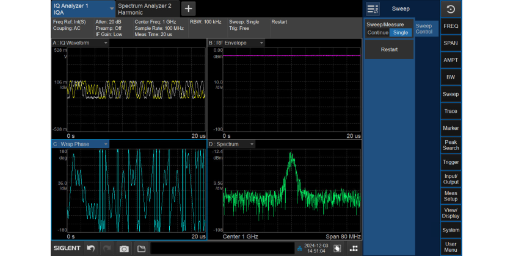Set sweep mode to Continue
Viewport: 513px width, 256px height.
pyautogui.click(x=377, y=32)
